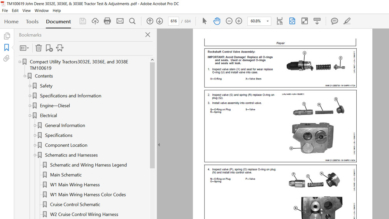This screenshot has height=219, width=389.
Task: Activate the Hand pan tool
Action: (217, 21)
